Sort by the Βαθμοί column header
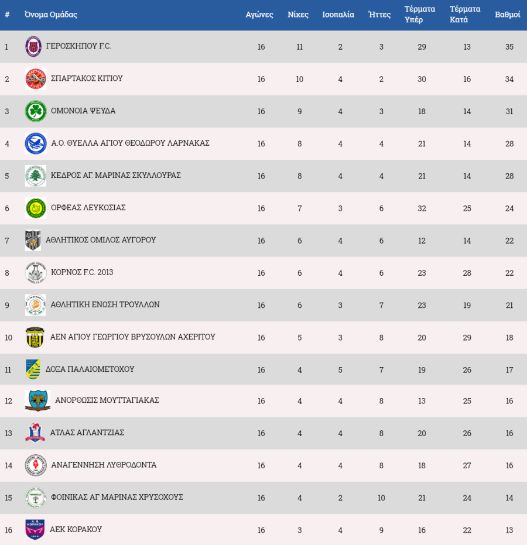Viewport: 527px width, 545px height. click(x=508, y=15)
